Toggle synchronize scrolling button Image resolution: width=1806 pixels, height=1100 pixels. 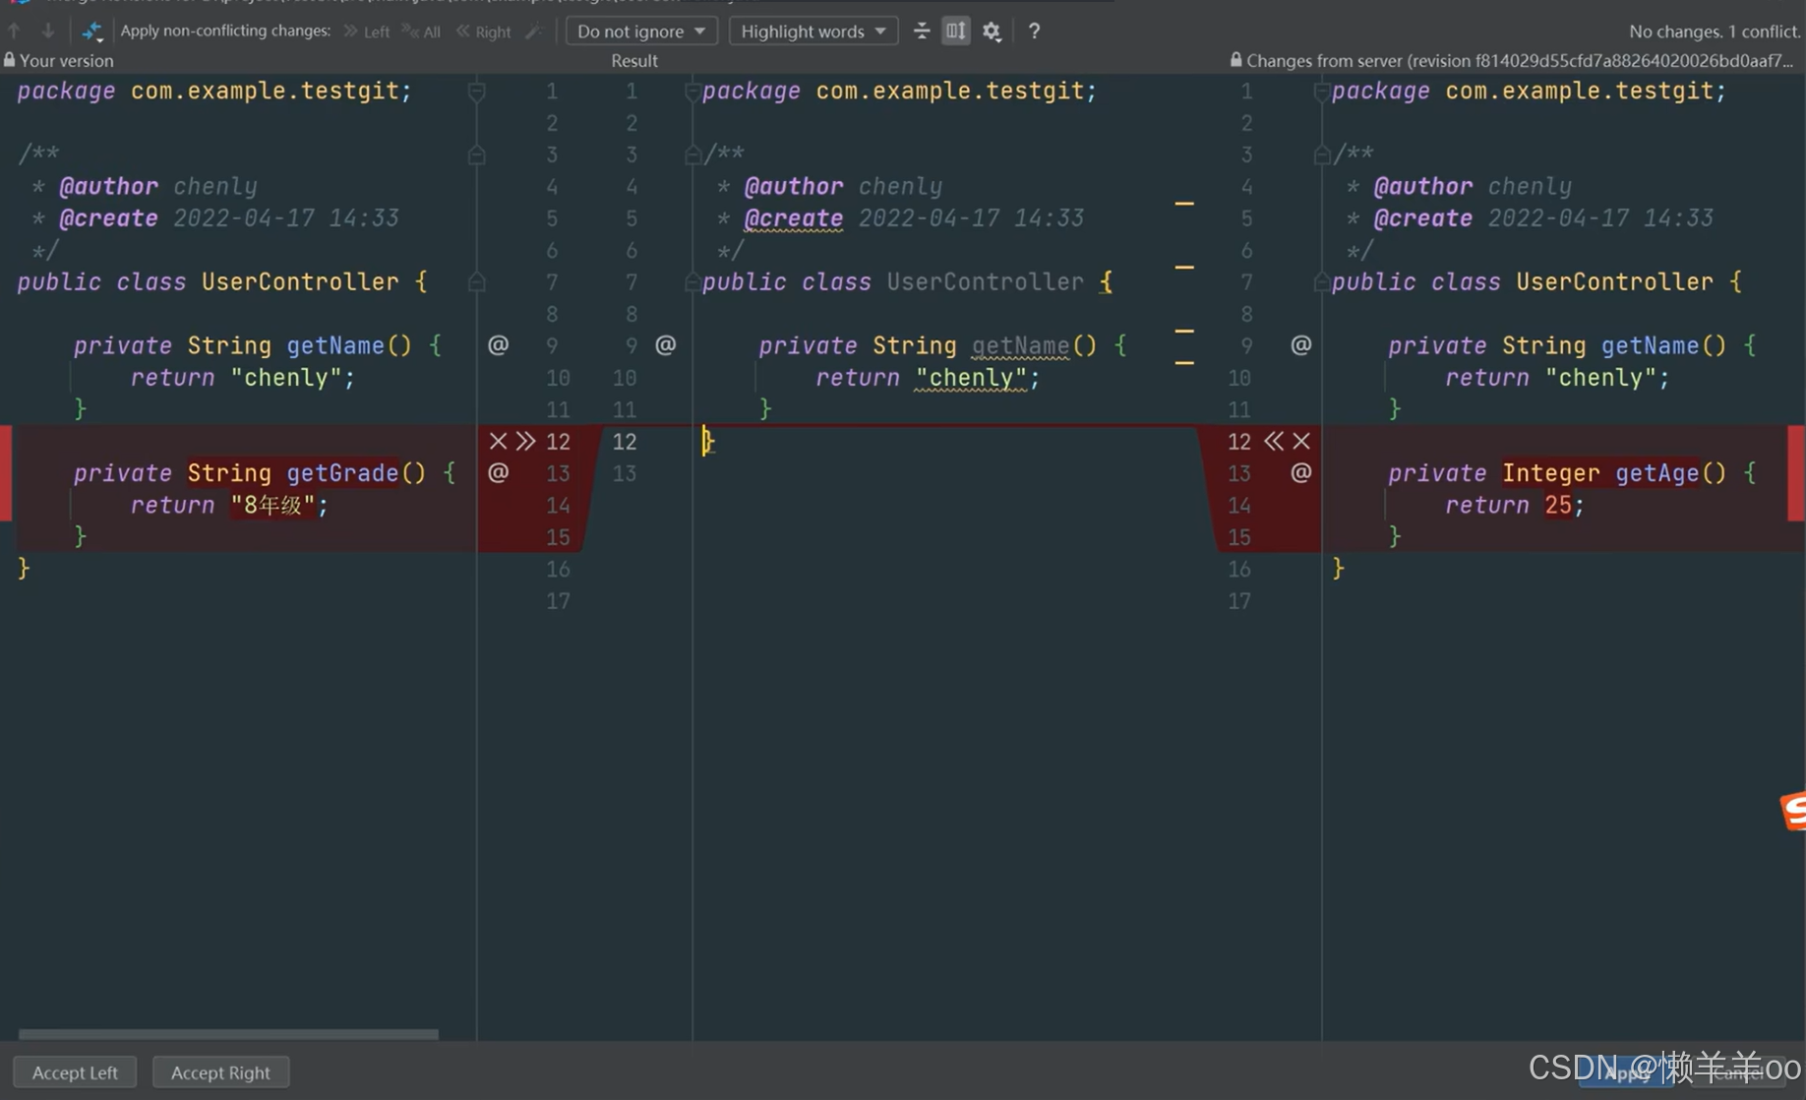(x=955, y=31)
